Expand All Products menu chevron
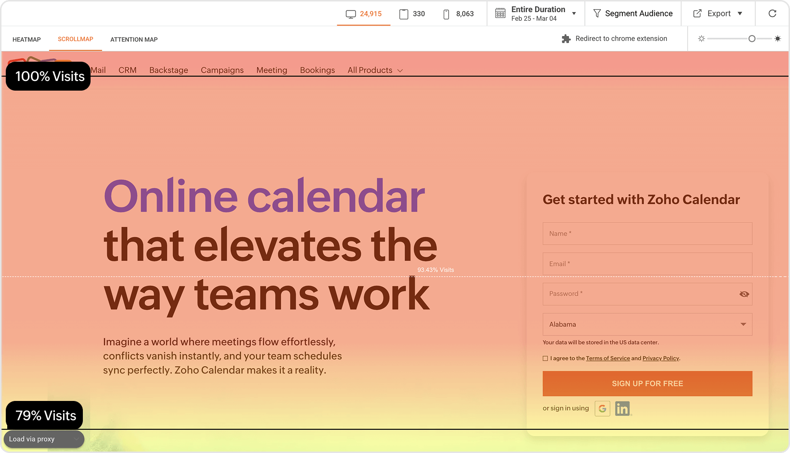 click(x=400, y=71)
